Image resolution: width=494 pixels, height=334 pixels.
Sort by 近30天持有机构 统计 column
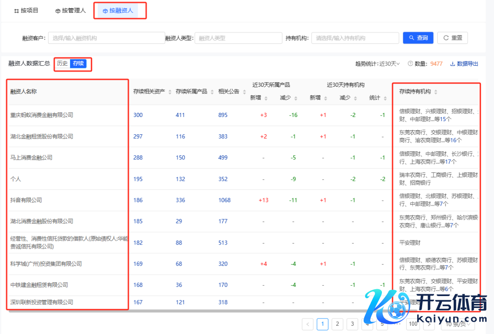385,98
